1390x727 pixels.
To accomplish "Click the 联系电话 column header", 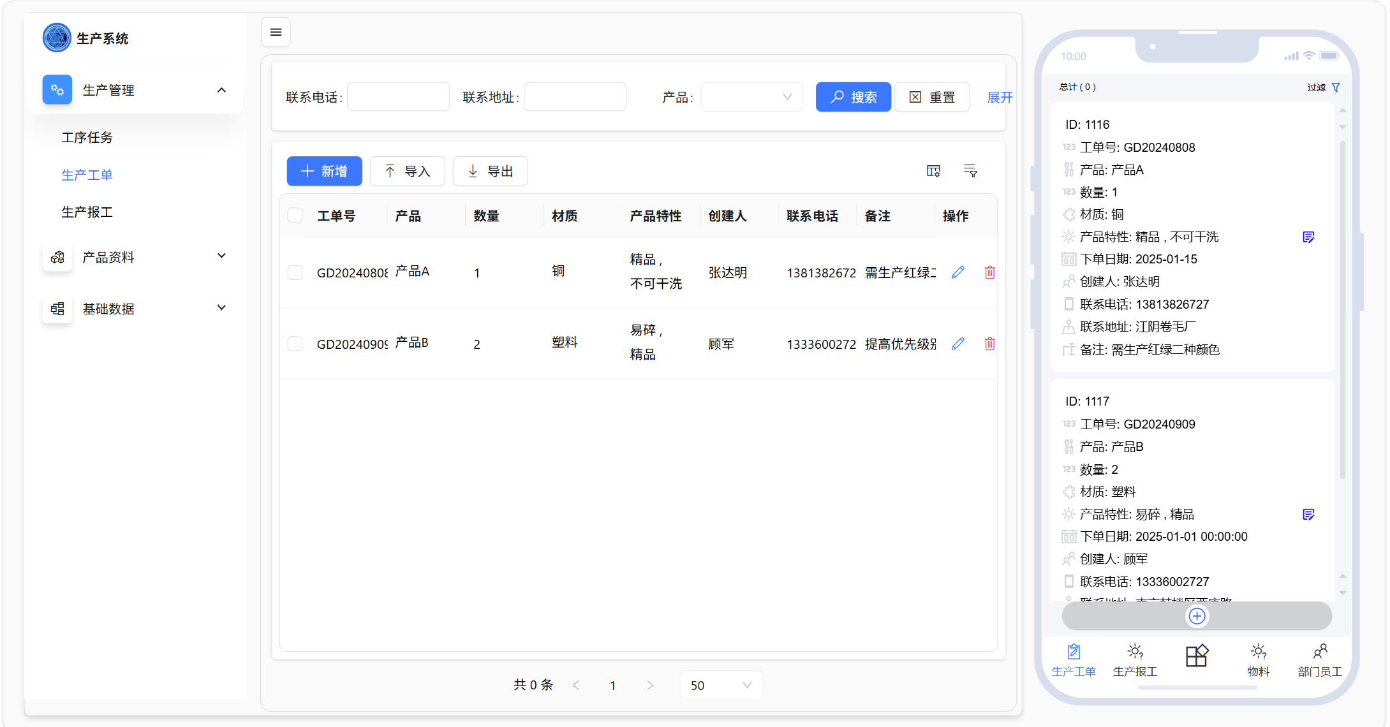I will pyautogui.click(x=812, y=216).
